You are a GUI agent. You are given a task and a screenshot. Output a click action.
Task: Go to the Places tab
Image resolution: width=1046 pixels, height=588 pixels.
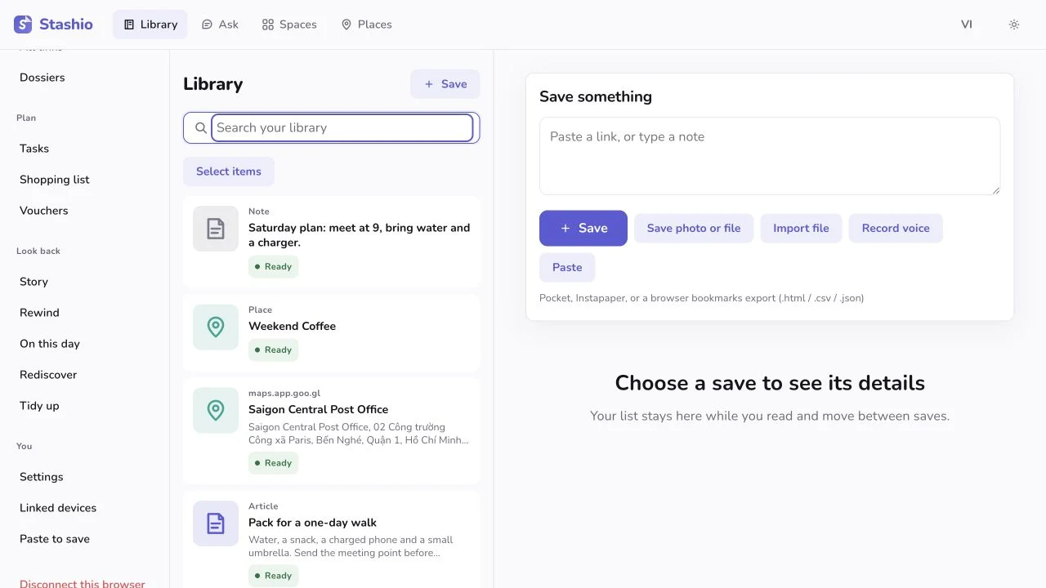coord(366,24)
